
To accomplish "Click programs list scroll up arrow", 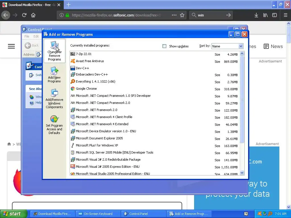I will click(x=242, y=54).
